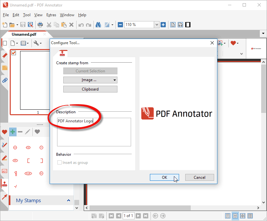Click the Print toolbar icon
The height and width of the screenshot is (221, 267).
pyautogui.click(x=40, y=25)
